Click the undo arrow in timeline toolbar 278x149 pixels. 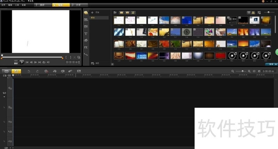pos(28,71)
